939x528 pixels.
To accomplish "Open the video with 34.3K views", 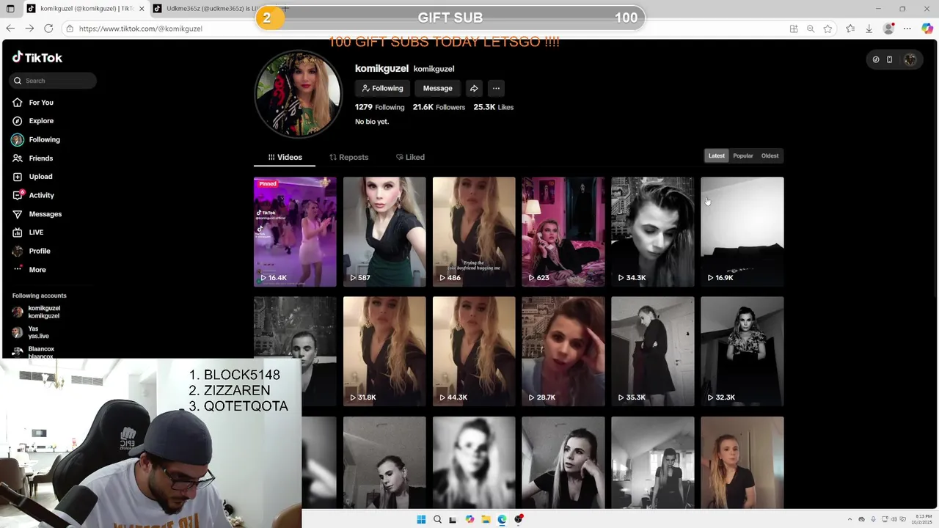I will click(653, 232).
